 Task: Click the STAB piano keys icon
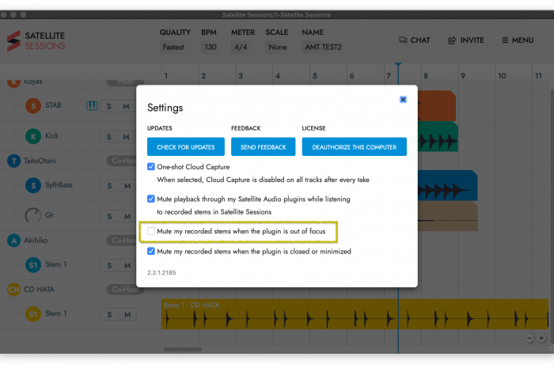click(92, 105)
